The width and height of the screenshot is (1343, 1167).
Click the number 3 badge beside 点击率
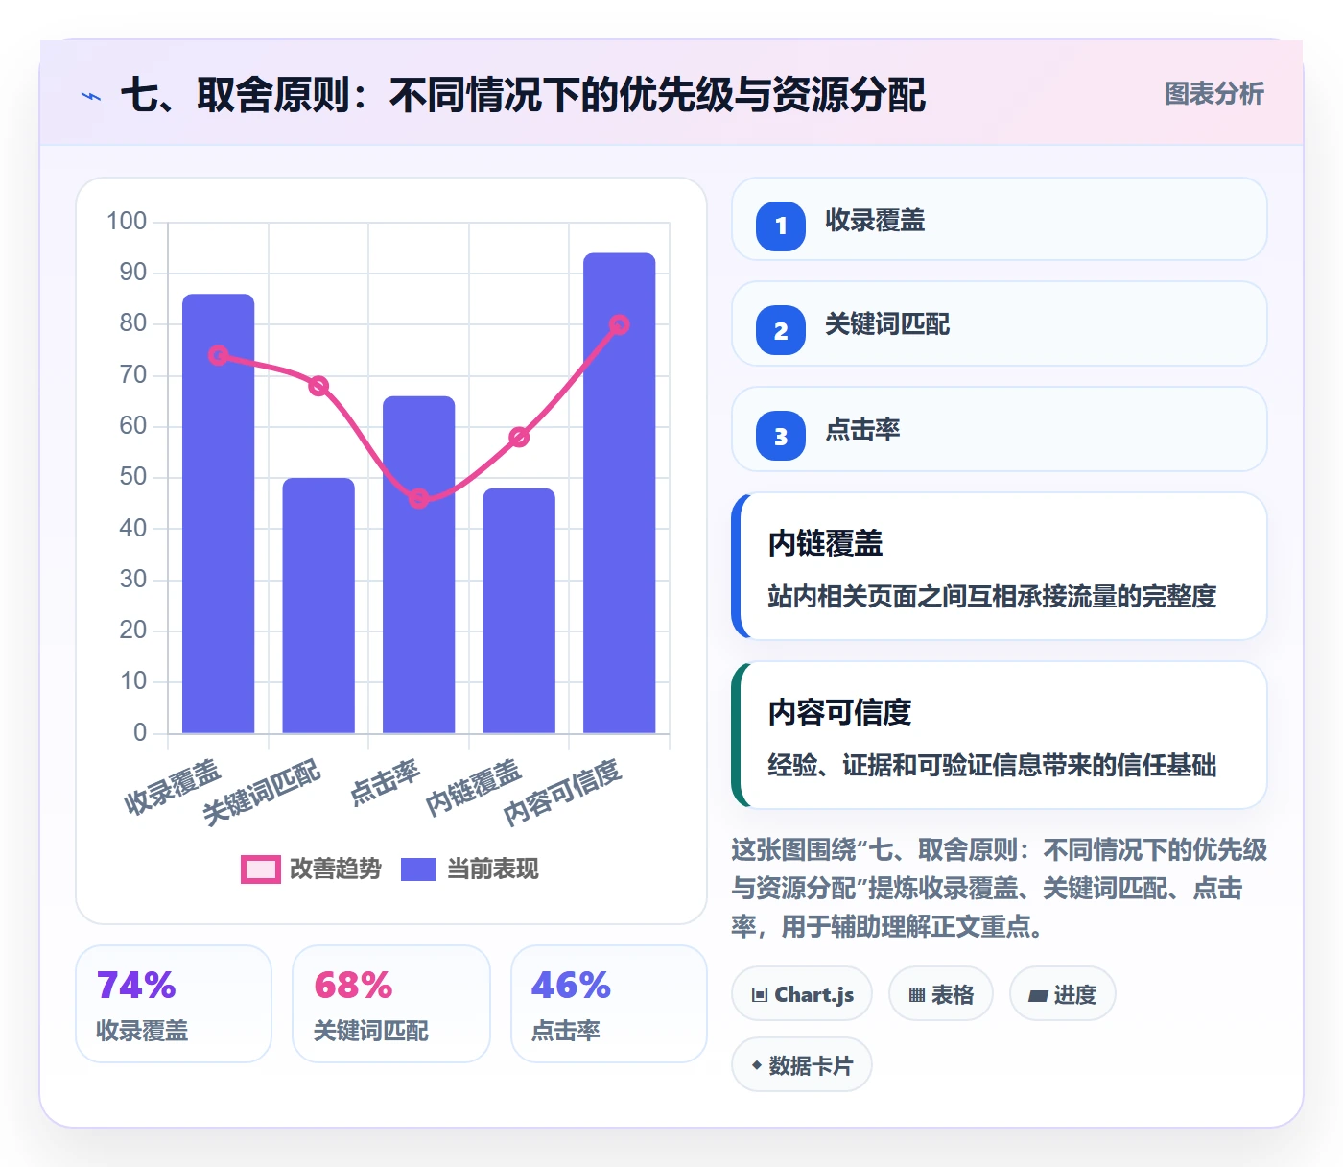pyautogui.click(x=781, y=436)
